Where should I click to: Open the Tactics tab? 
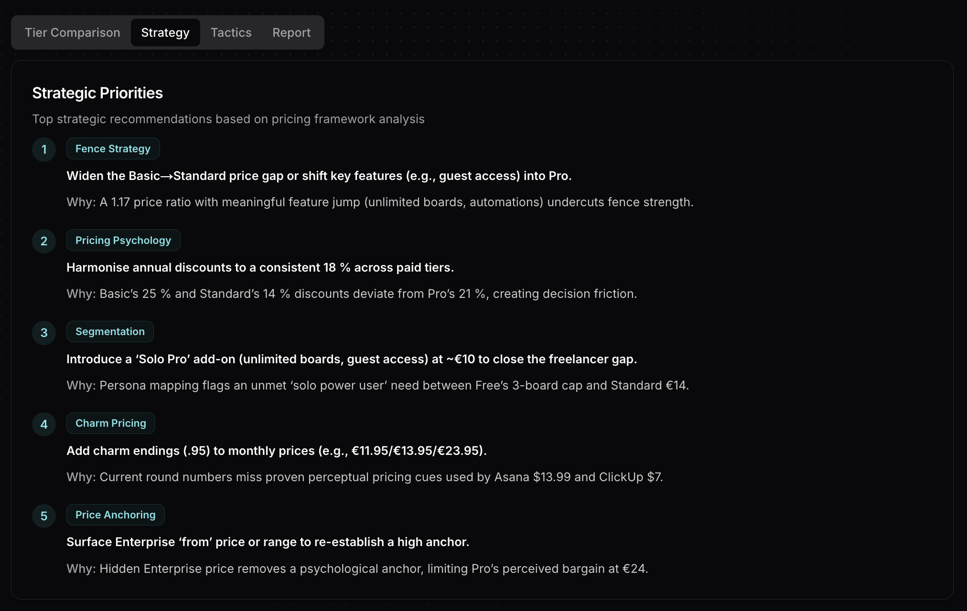pos(231,32)
